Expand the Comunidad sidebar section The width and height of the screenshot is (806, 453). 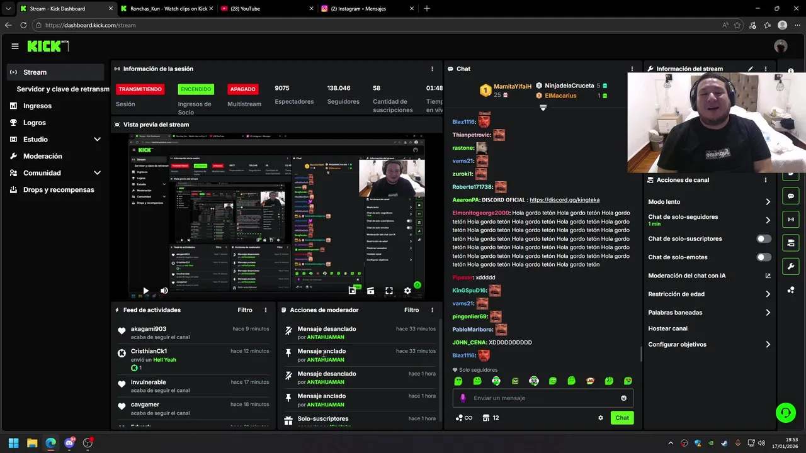click(97, 173)
